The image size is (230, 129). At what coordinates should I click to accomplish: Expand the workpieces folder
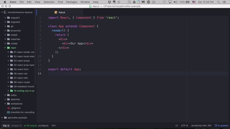[5, 104]
